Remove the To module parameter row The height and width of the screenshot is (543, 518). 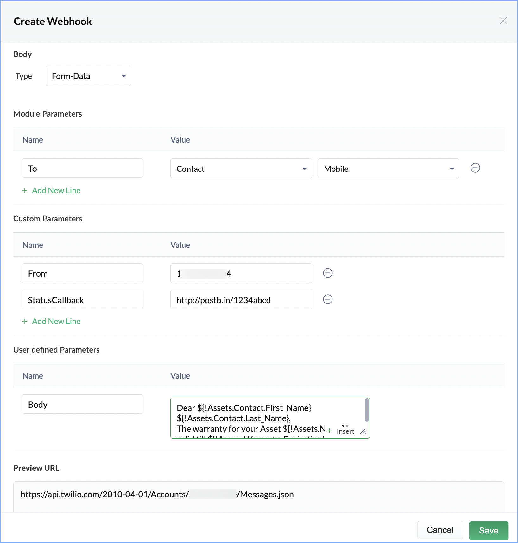click(475, 168)
